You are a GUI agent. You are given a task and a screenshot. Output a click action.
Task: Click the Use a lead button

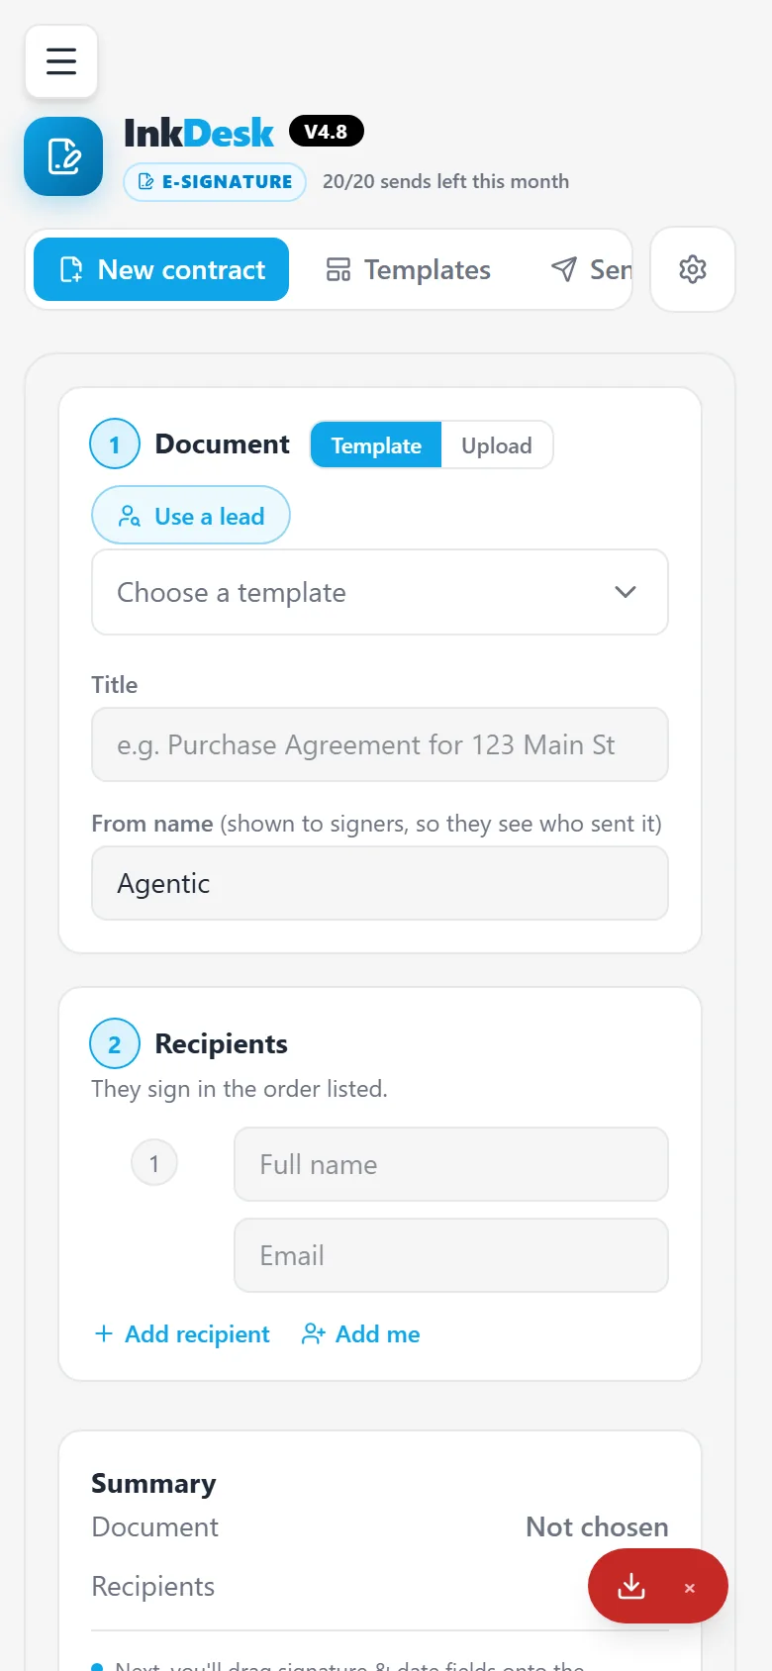click(191, 515)
